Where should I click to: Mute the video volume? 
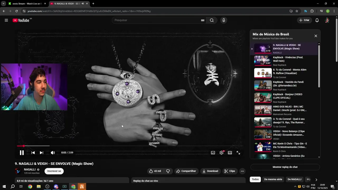click(53, 153)
